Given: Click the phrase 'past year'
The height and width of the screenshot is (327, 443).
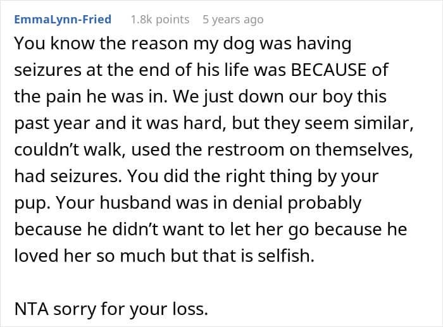Looking at the screenshot, I should coord(52,123).
